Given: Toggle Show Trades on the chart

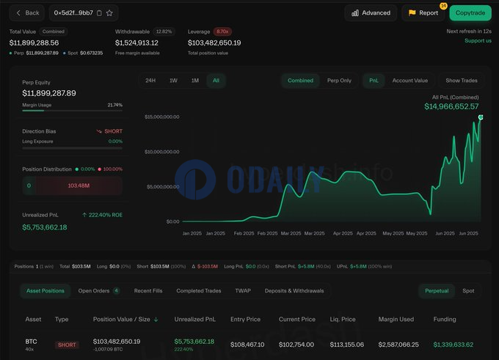Looking at the screenshot, I should coord(462,81).
